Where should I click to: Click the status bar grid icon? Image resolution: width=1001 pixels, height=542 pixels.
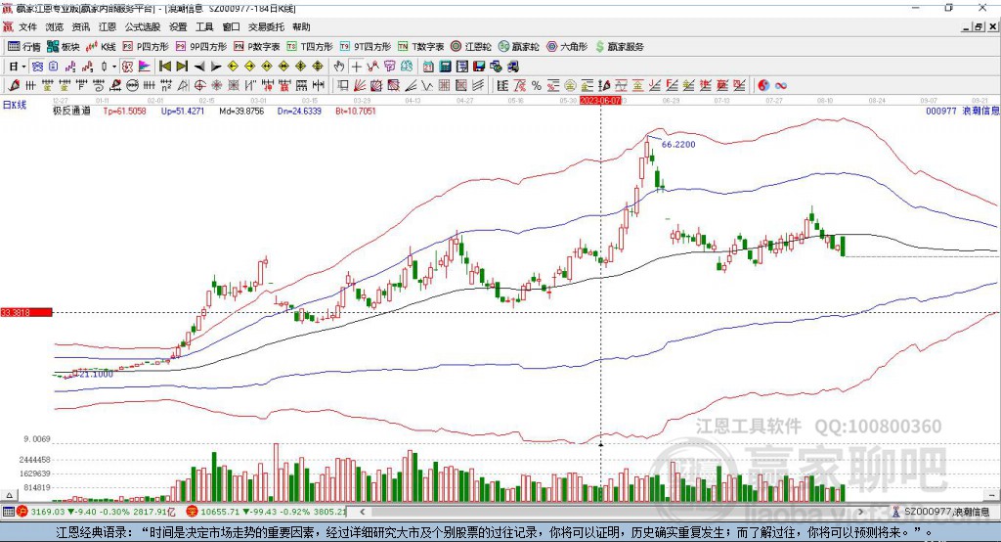[8, 512]
